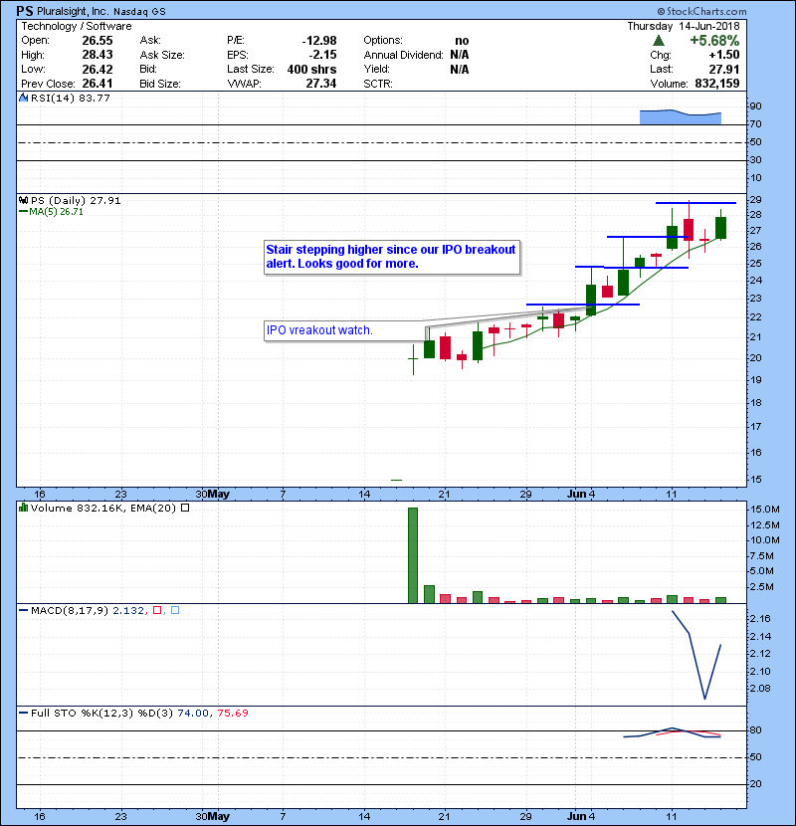796x826 pixels.
Task: Click the 'Stair stepping higher' annotation box
Action: click(x=392, y=258)
